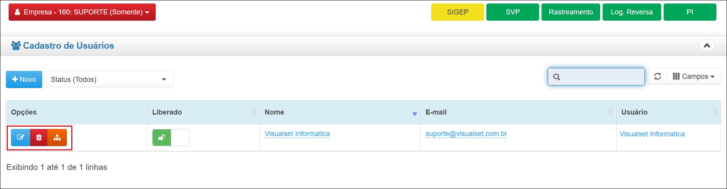Open the Campos columns dropdown
This screenshot has height=189, width=727.
pos(693,76)
